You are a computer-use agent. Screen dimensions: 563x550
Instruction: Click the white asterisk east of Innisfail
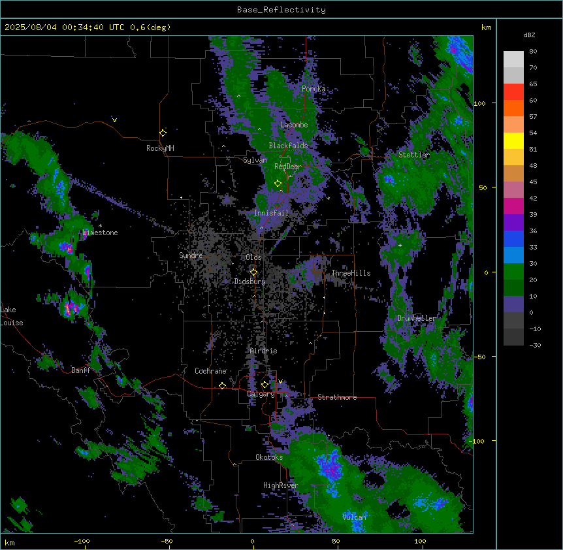point(328,198)
